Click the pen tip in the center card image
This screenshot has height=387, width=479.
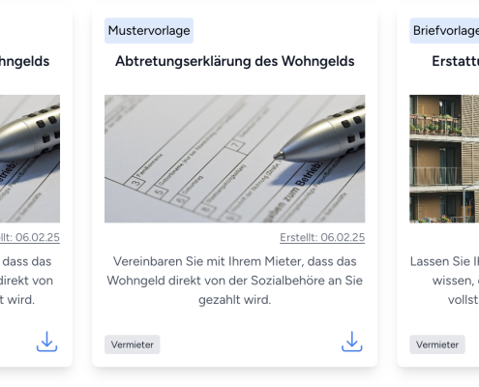280,156
